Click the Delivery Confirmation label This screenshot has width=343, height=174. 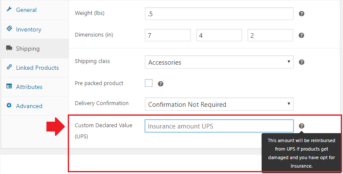102,103
